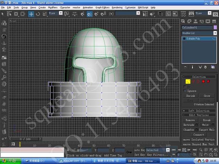Open the Animation menu
The width and height of the screenshot is (219, 164).
pos(88,7)
